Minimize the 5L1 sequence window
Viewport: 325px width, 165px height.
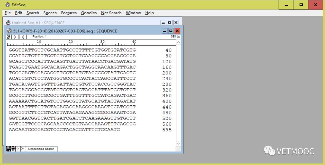pos(165,31)
